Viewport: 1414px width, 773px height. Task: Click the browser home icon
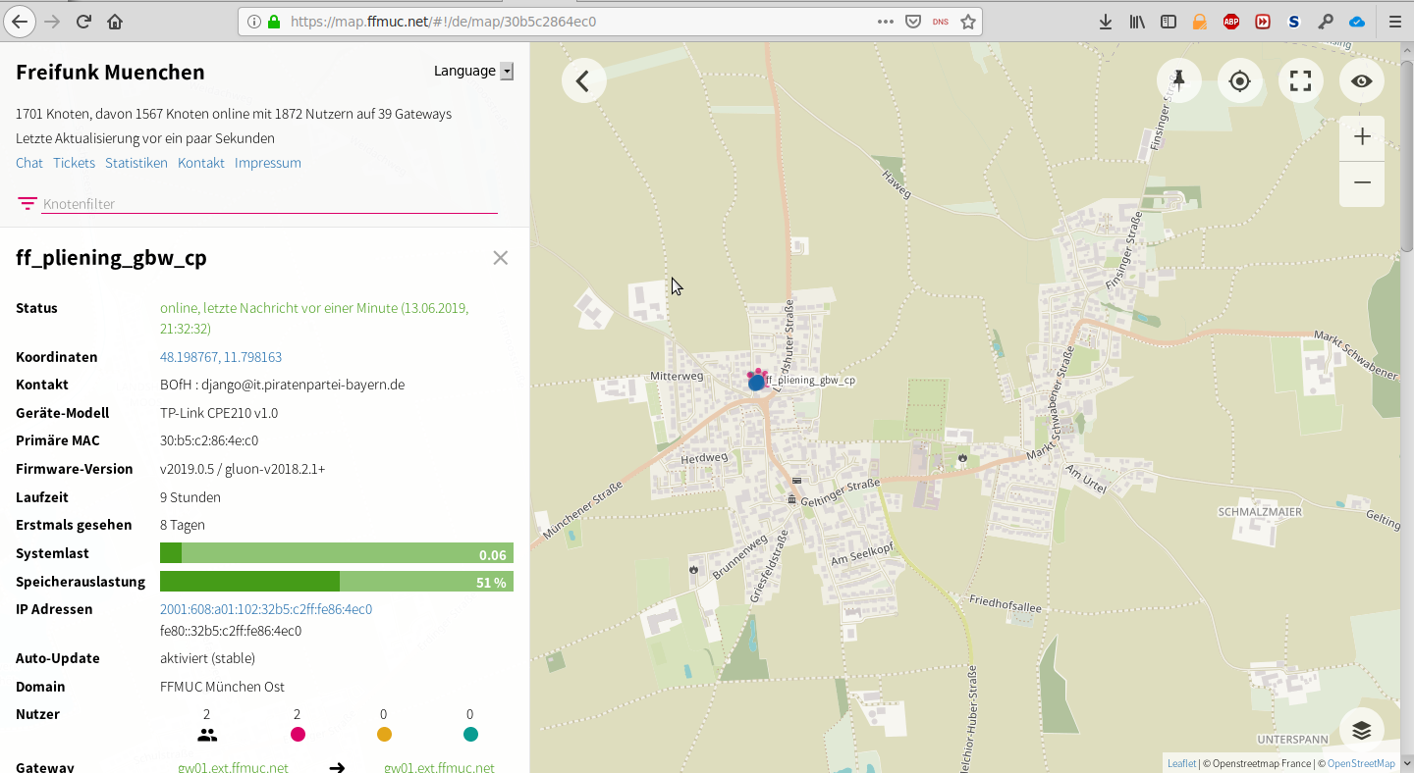coord(115,22)
